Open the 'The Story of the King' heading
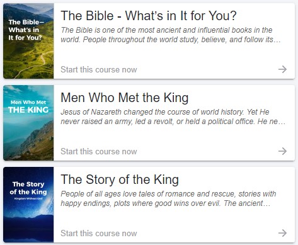 click(120, 179)
